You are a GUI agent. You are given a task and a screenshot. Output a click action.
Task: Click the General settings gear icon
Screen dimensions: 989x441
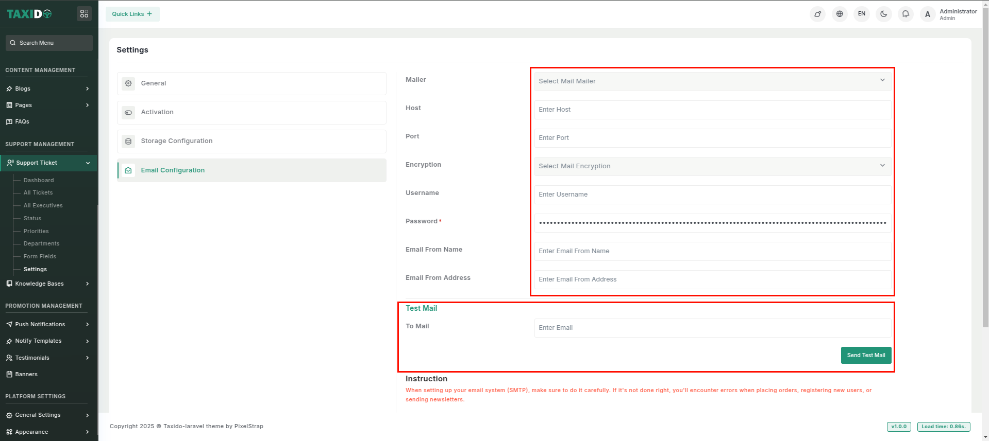pos(128,83)
